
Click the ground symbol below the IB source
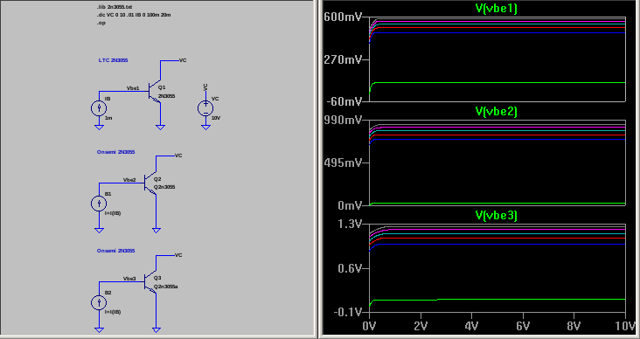99,128
